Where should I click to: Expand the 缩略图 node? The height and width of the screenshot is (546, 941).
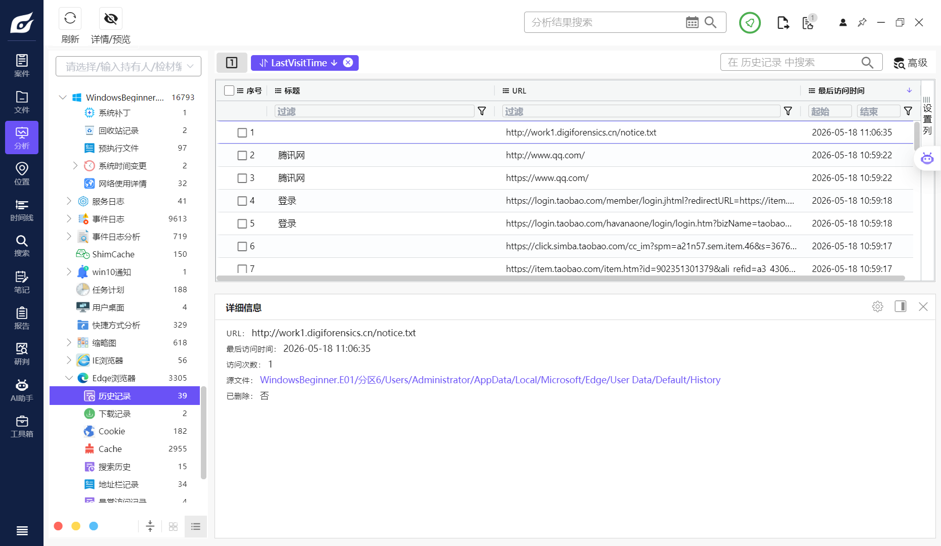(x=69, y=342)
